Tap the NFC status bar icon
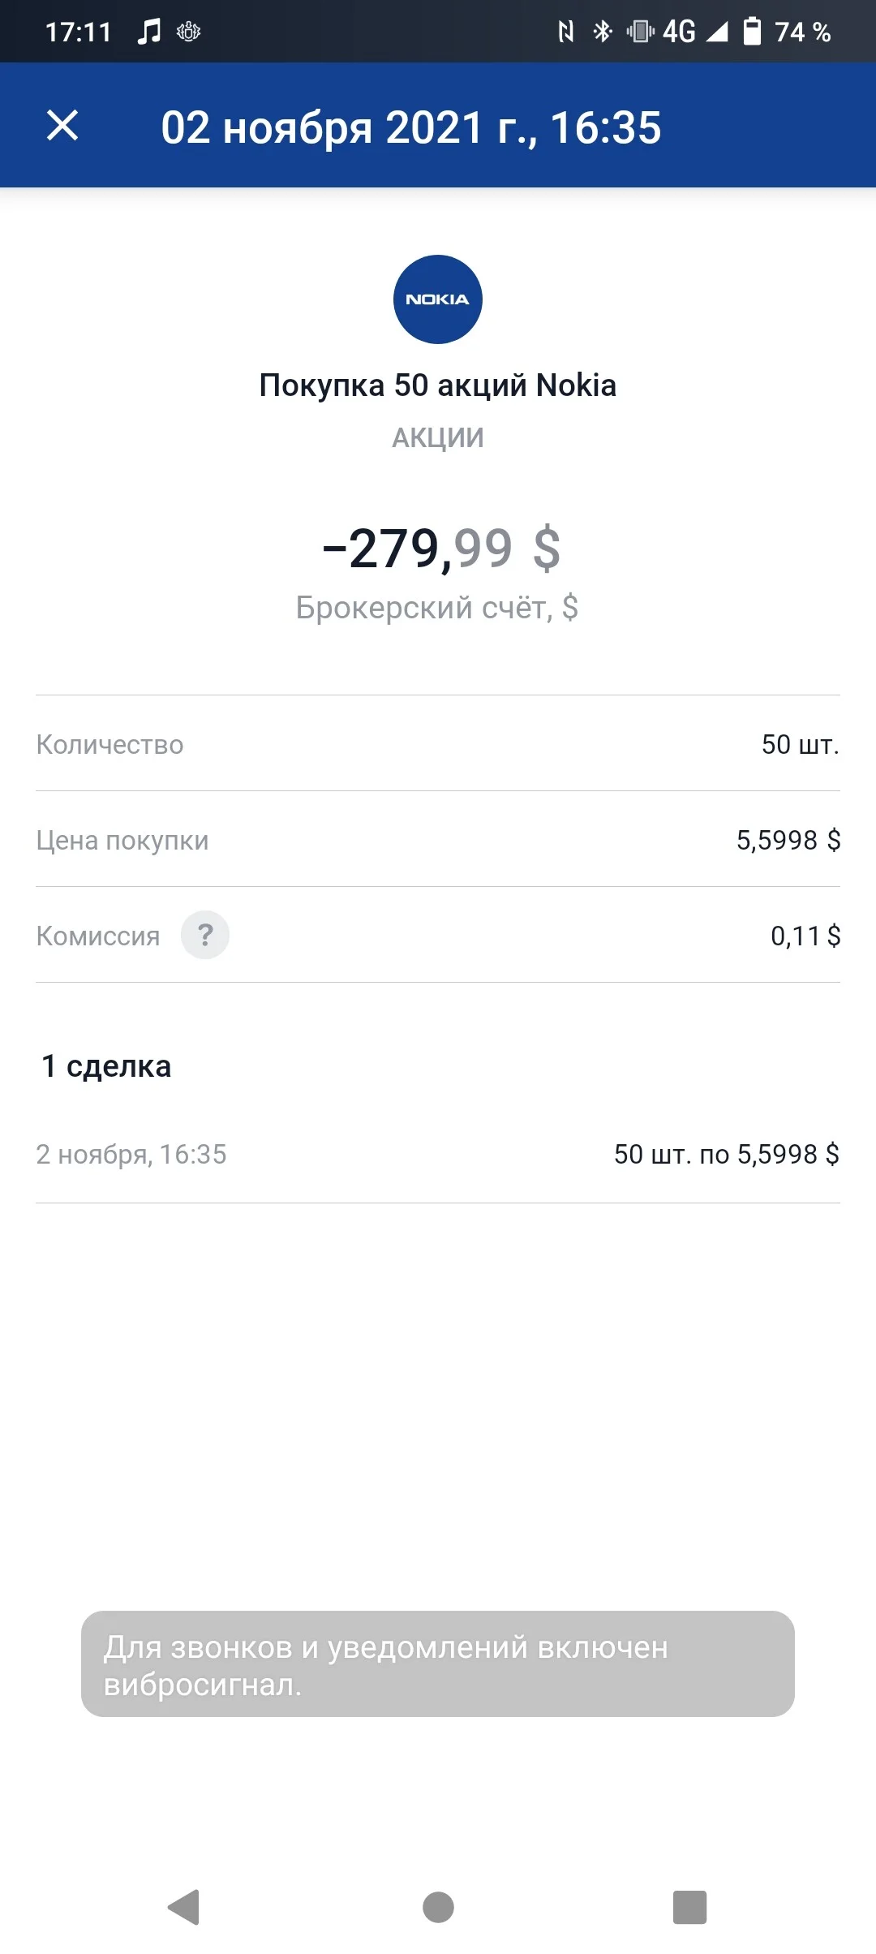The width and height of the screenshot is (876, 1954). click(566, 32)
